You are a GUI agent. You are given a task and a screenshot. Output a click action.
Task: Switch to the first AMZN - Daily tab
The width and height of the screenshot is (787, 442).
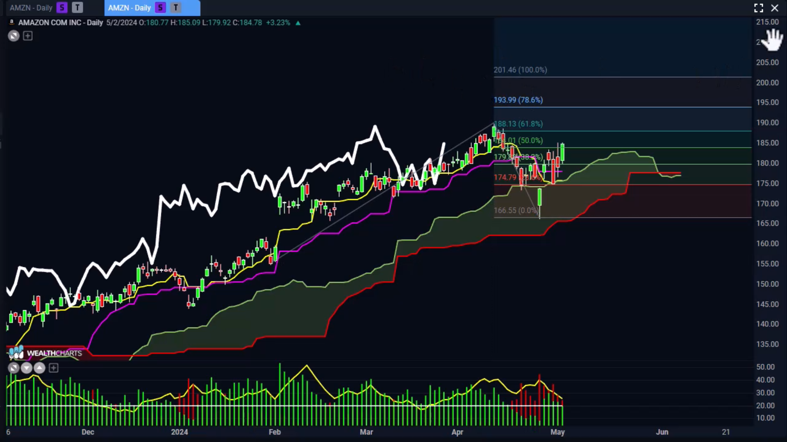pos(31,8)
